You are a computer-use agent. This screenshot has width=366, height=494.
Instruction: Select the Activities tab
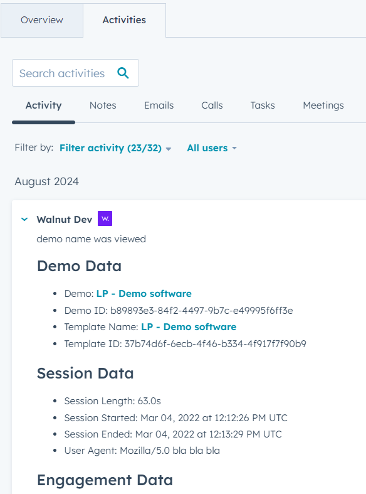124,20
